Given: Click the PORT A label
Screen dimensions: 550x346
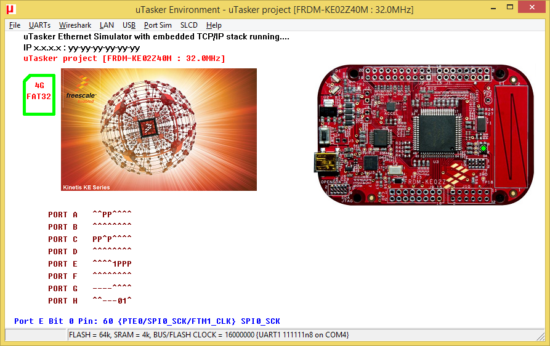Looking at the screenshot, I should pyautogui.click(x=63, y=214).
